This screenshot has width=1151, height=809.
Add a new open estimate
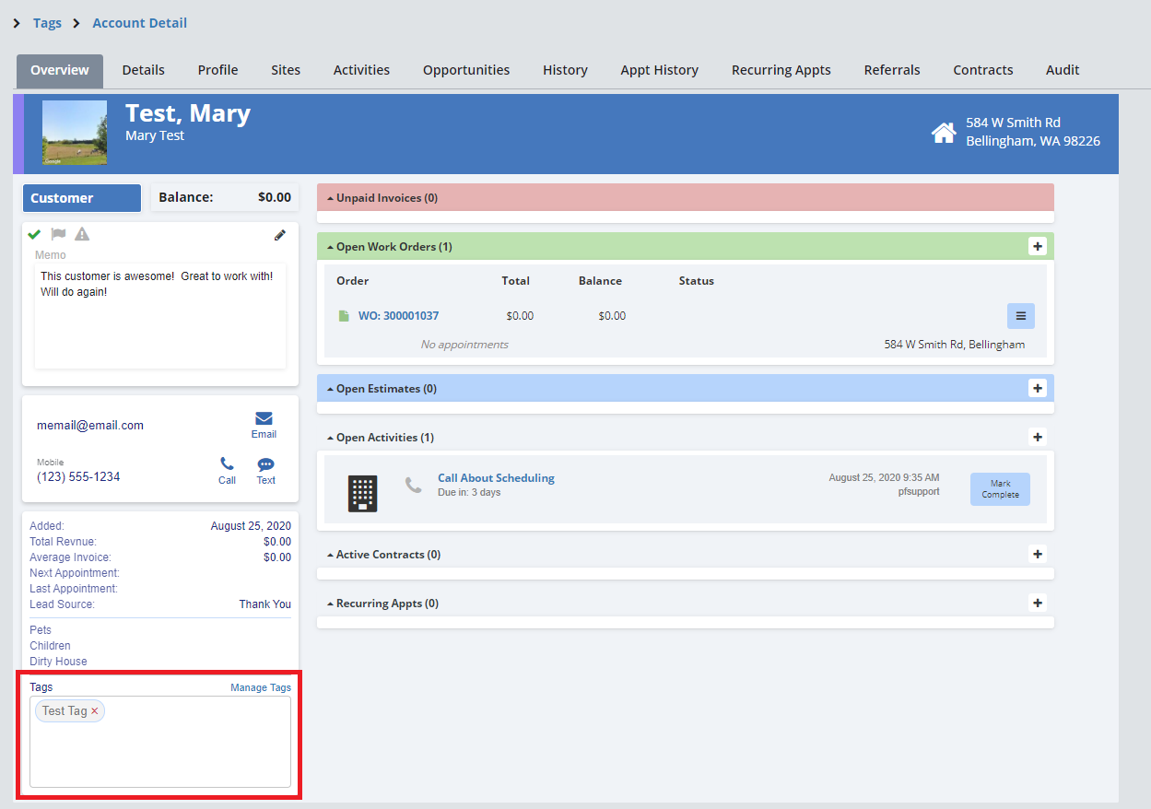1038,389
